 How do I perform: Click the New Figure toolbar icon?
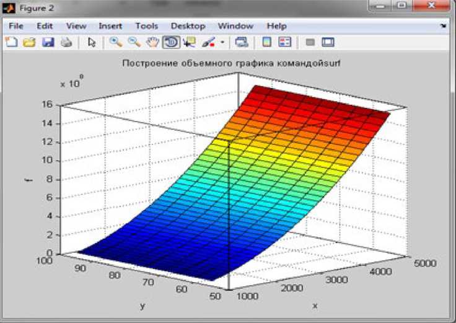coord(12,42)
